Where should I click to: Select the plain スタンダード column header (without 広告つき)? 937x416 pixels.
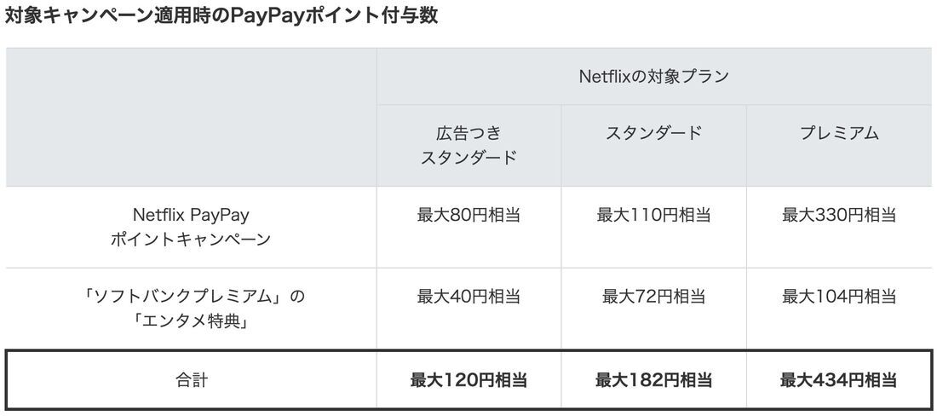click(x=653, y=133)
